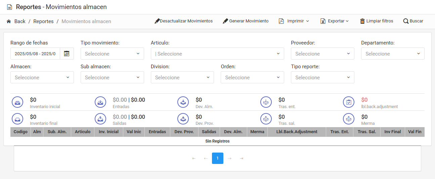Click the Tras. ent. circle icon

(x=266, y=102)
